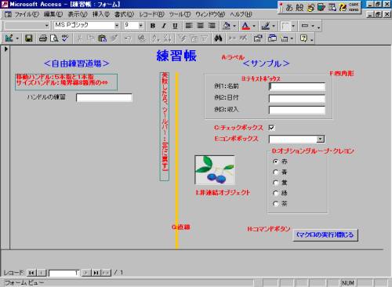The height and width of the screenshot is (287, 392).
Task: Click the Sort Ascending icon
Action: [156, 38]
